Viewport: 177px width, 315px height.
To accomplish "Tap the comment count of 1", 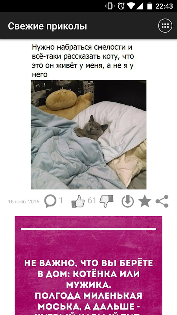I will (x=61, y=200).
